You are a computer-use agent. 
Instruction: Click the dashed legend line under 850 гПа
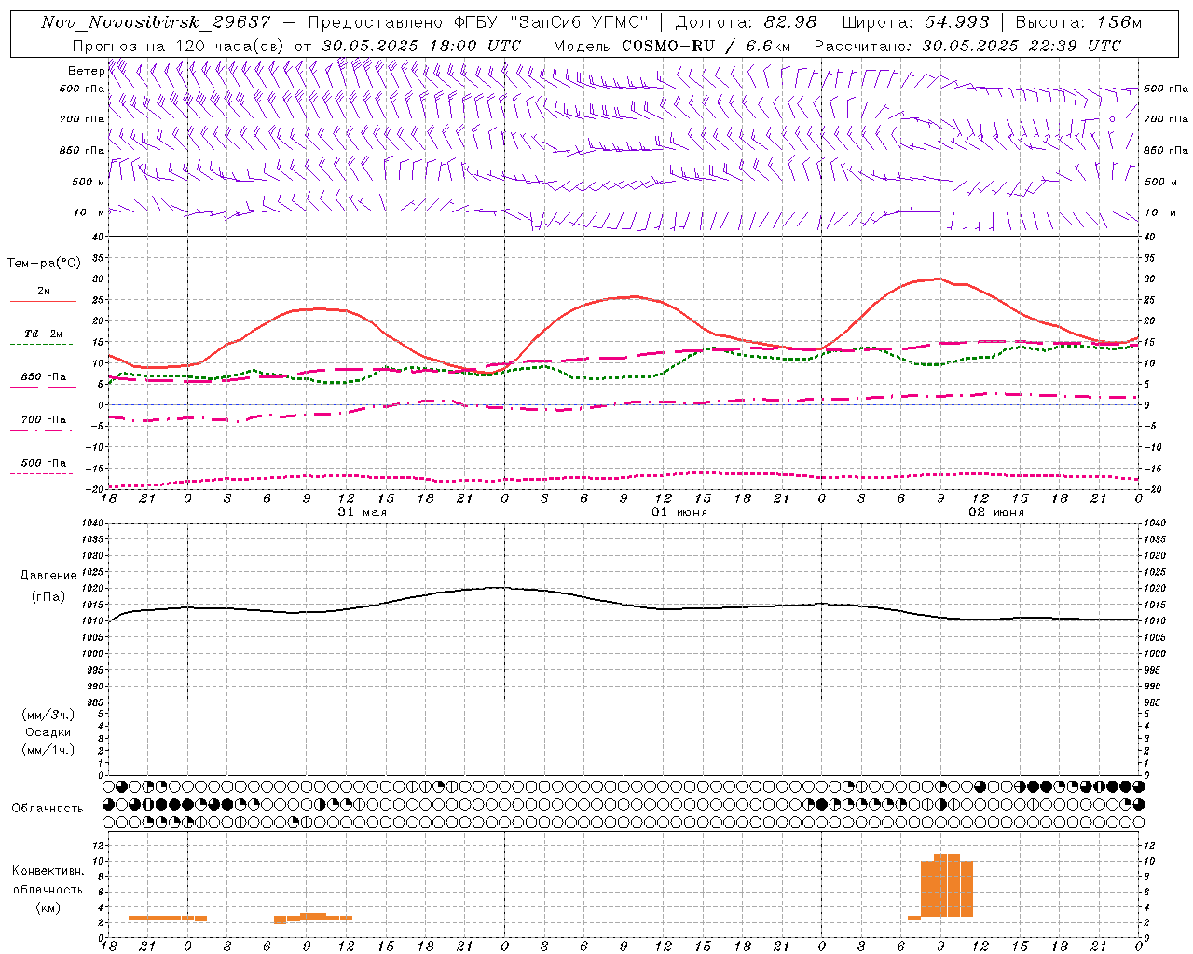[x=42, y=387]
